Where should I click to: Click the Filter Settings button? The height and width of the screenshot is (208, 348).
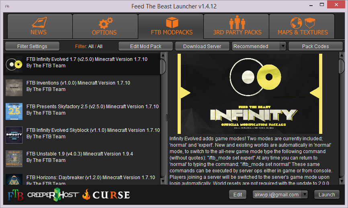coord(32,46)
